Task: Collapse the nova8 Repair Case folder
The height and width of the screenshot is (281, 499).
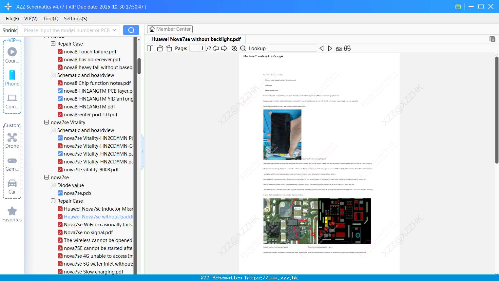Action: [x=53, y=44]
